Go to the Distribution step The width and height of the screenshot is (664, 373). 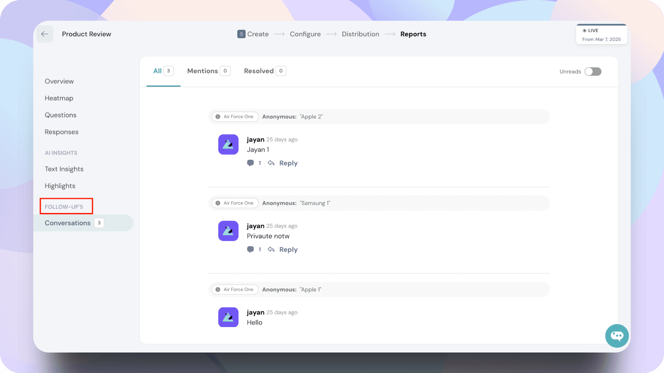point(360,34)
